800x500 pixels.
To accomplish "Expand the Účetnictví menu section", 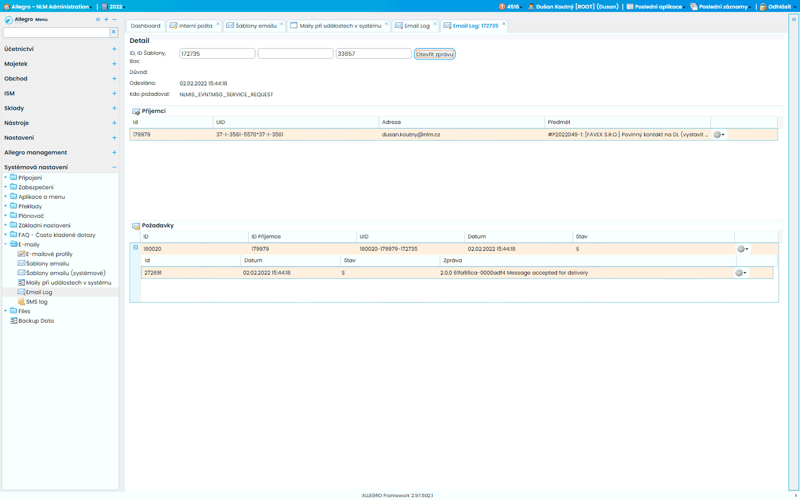I will 114,49.
